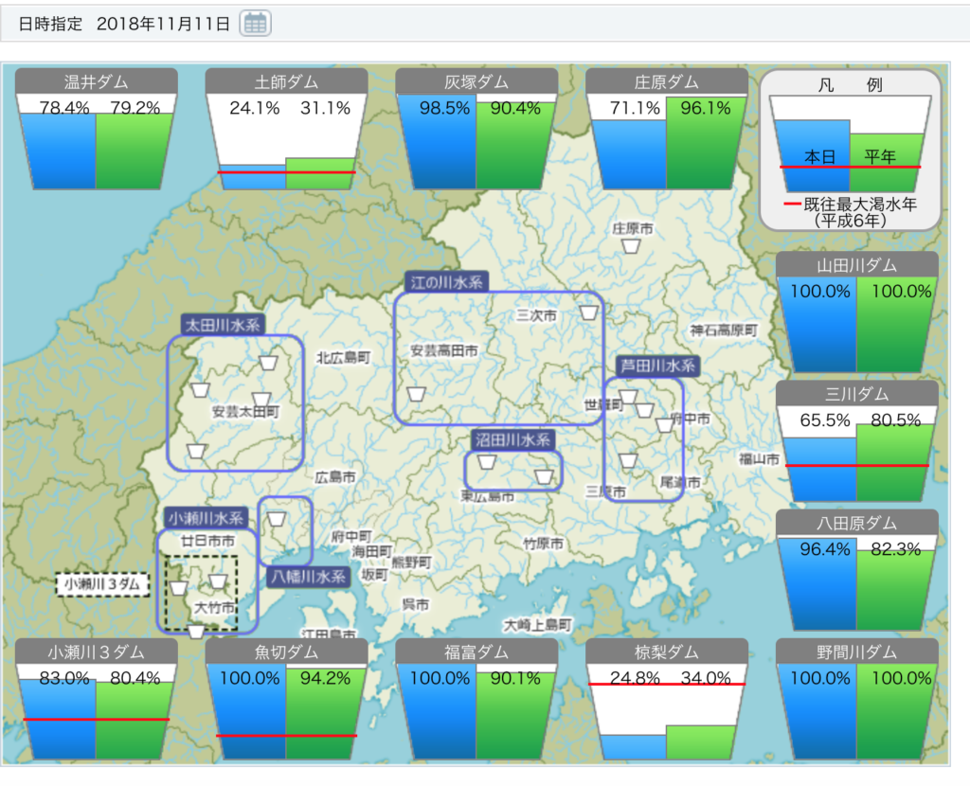Click the dam icon below 安芸高田市 label
The image size is (970, 786).
[416, 393]
